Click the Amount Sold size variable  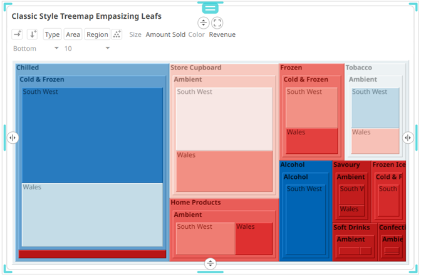point(165,34)
